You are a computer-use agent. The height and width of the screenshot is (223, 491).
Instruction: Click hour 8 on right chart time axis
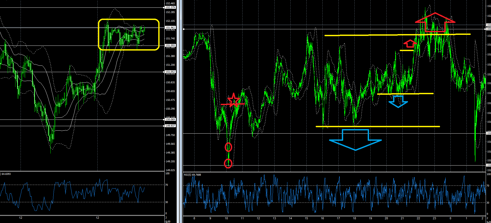click(194, 218)
